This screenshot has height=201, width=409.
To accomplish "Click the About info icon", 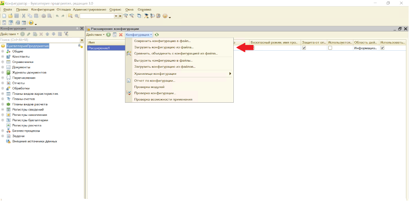I will 165,16.
